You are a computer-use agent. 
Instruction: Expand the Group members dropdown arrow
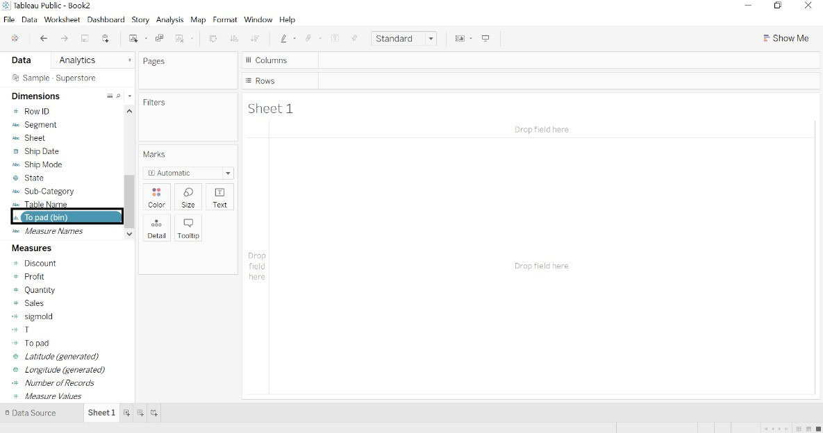tap(320, 38)
